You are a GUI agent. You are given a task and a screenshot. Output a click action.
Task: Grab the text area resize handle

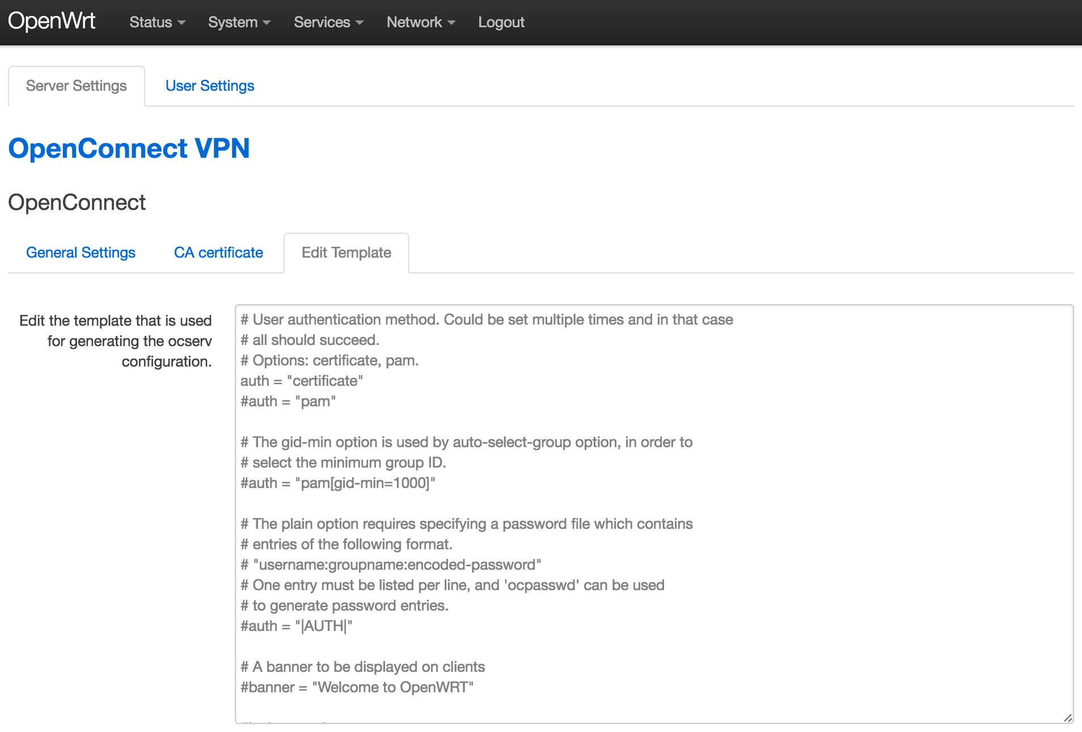pyautogui.click(x=1067, y=718)
